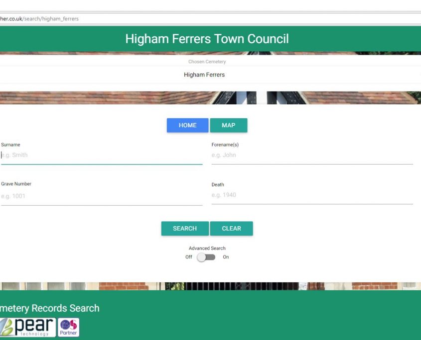Click into the Grave Number field
The width and height of the screenshot is (421, 340).
(102, 196)
